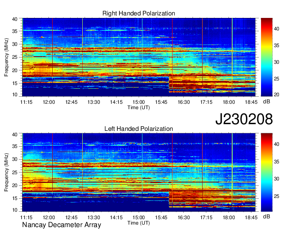This screenshot has height=230, width=284.
Task: Click the 30 MHz frequency tick on the Right Handed plot
Action: point(15,44)
